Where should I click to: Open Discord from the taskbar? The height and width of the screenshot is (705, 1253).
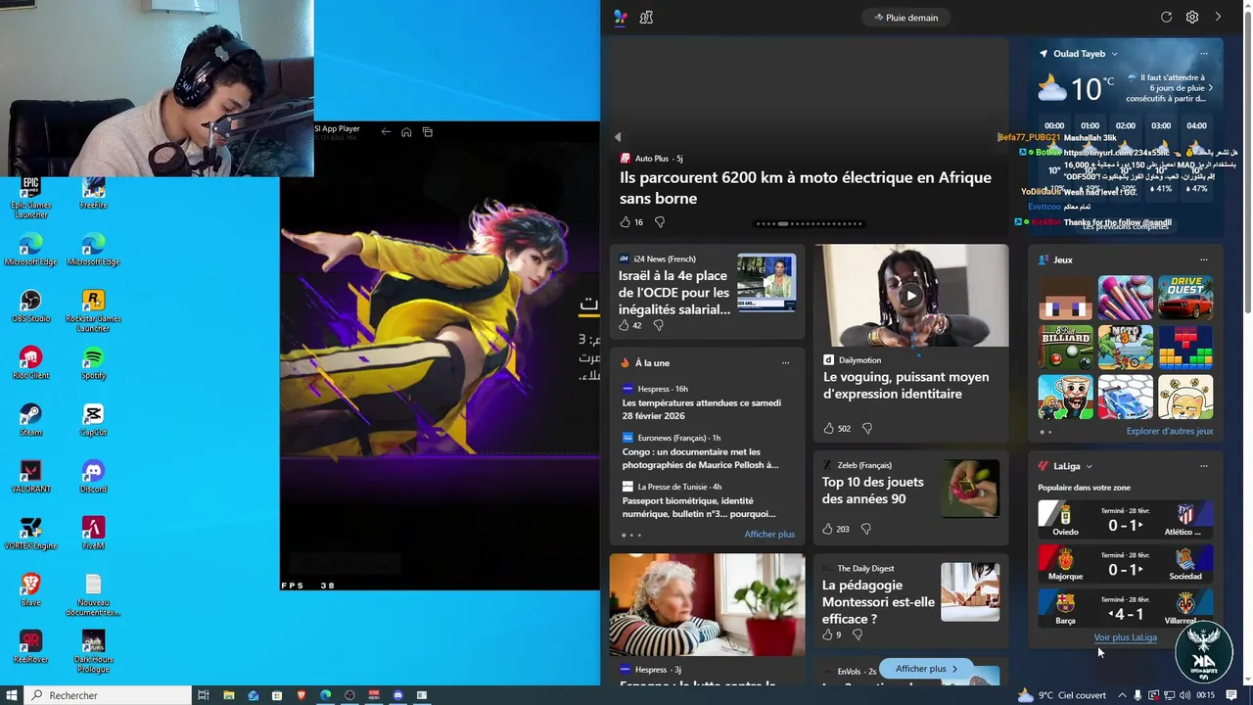[397, 695]
